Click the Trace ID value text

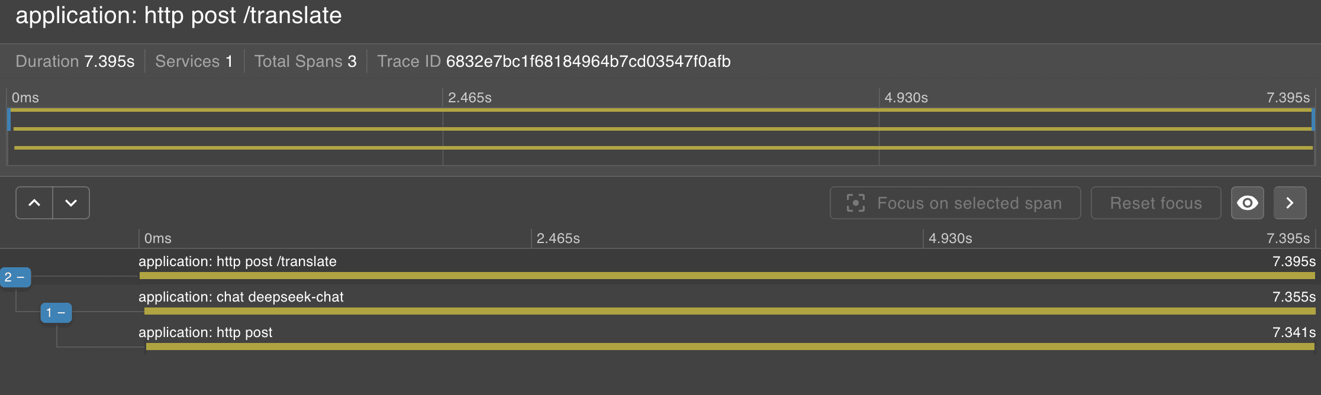pos(588,61)
